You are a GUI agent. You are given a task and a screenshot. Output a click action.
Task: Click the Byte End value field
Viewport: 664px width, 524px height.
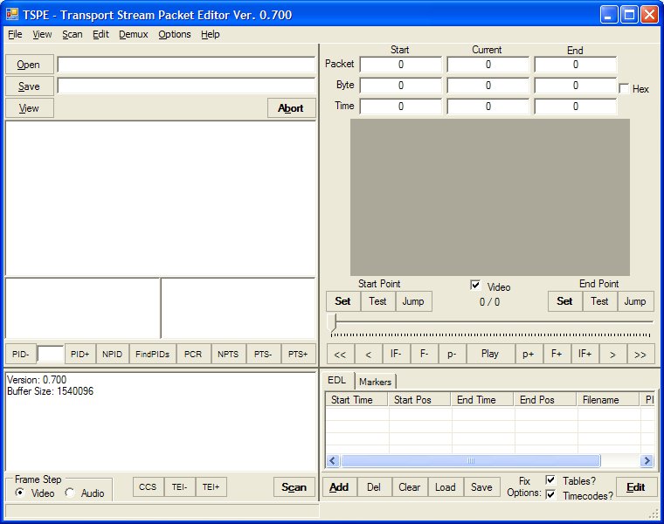(576, 86)
